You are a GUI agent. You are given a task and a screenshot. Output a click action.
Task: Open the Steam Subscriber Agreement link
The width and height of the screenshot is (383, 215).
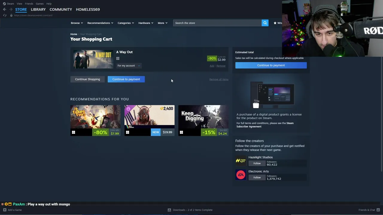pyautogui.click(x=265, y=125)
